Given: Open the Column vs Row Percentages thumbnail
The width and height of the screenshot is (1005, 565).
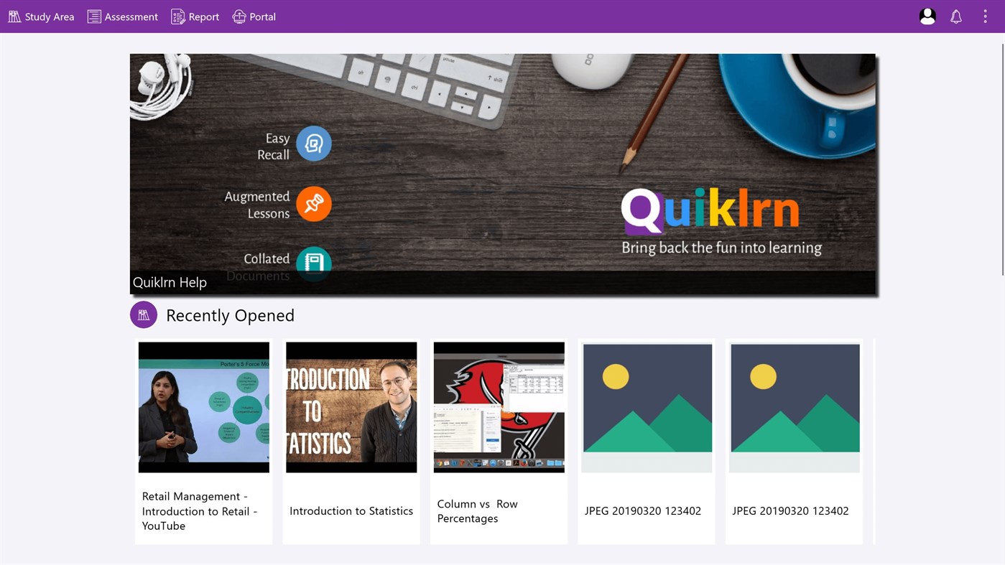Looking at the screenshot, I should 499,407.
